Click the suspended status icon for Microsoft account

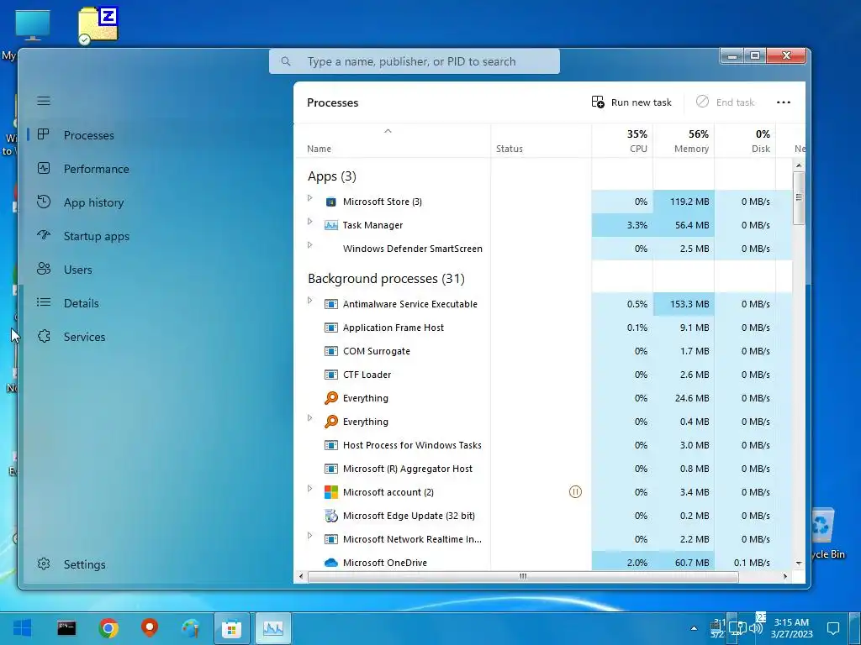click(x=575, y=492)
